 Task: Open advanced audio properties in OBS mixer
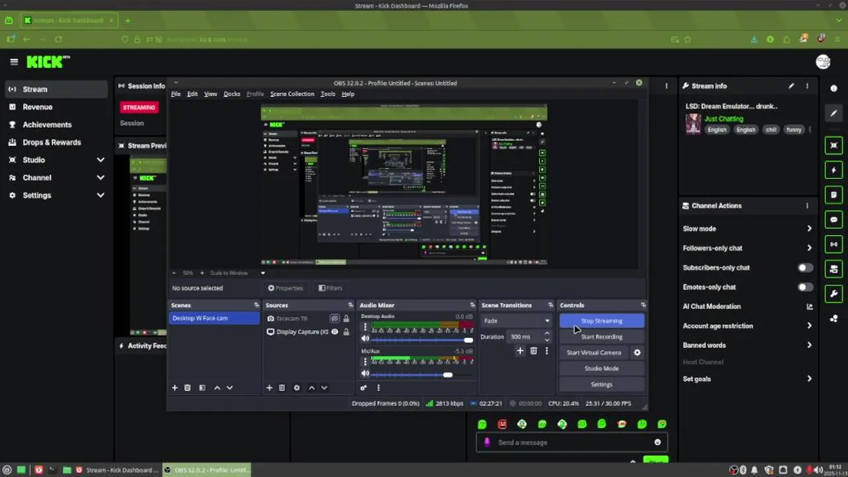pos(364,388)
